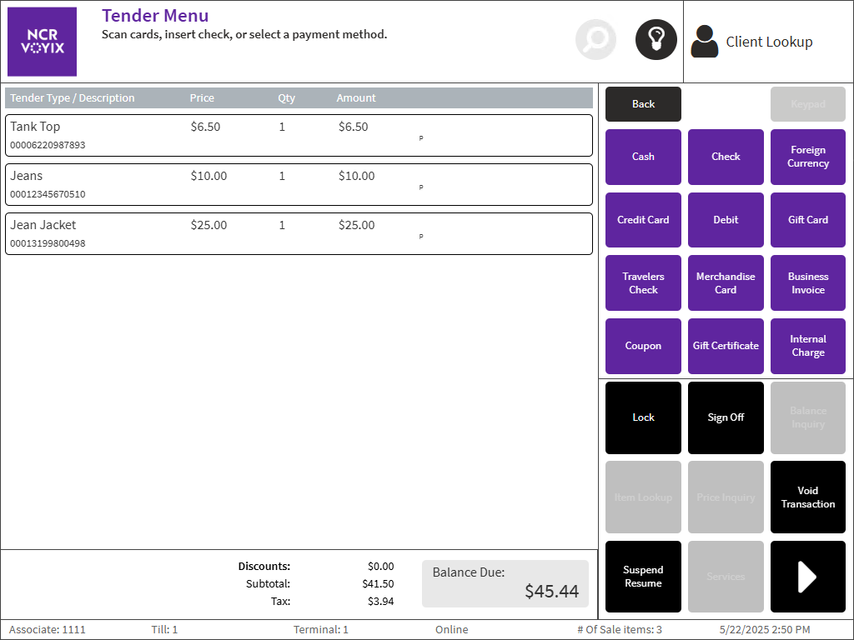Screen dimensions: 854x640
Task: Select Travelers Check payment option
Action: tap(643, 283)
